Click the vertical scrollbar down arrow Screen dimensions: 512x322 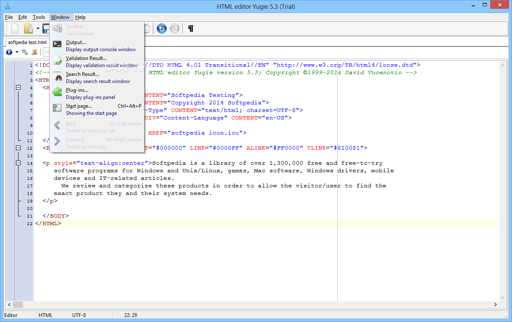pos(502,298)
